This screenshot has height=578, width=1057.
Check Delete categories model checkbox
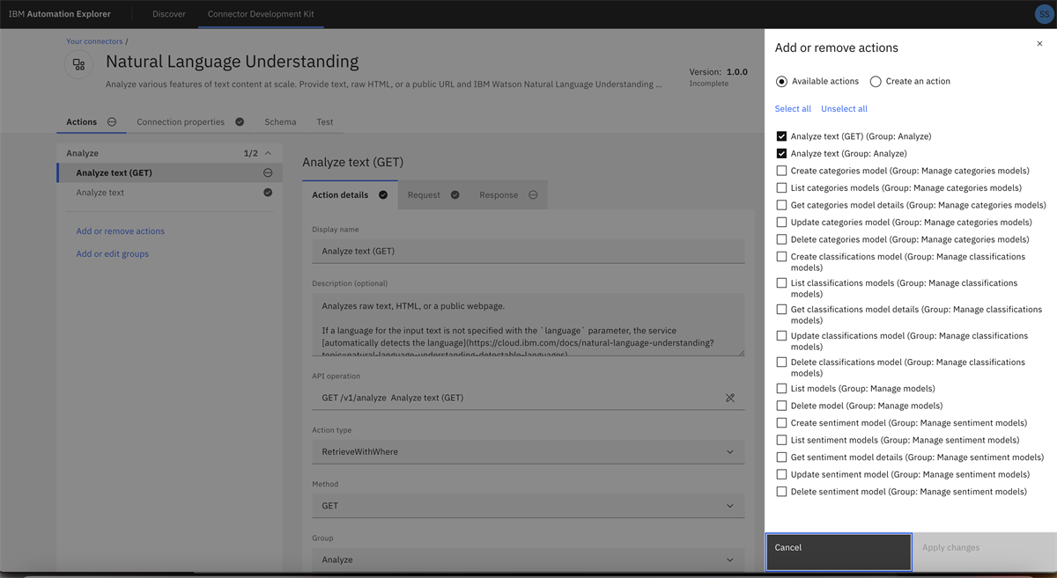coord(781,239)
